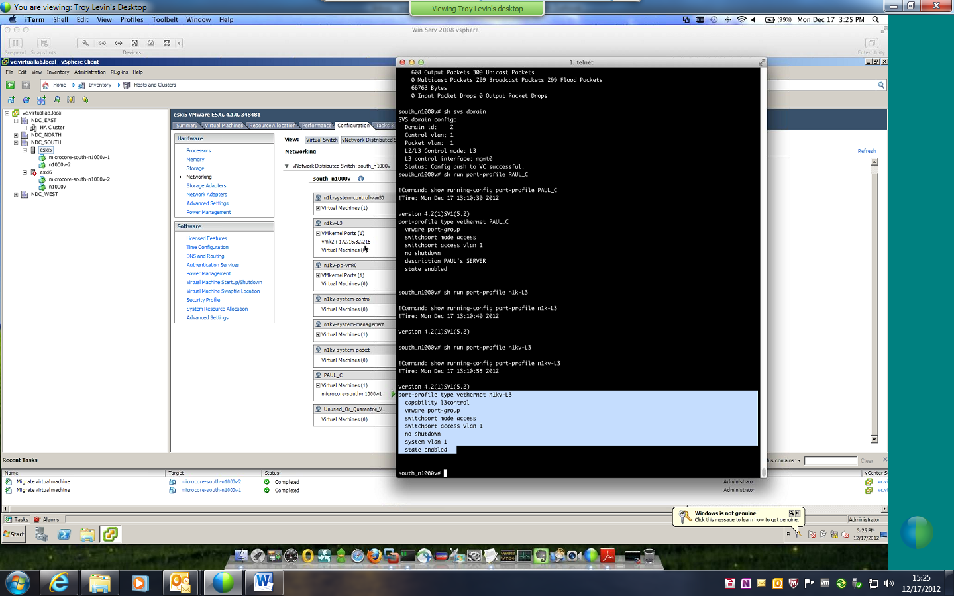Click the Alarms tab at vSphere bottom

[46, 520]
